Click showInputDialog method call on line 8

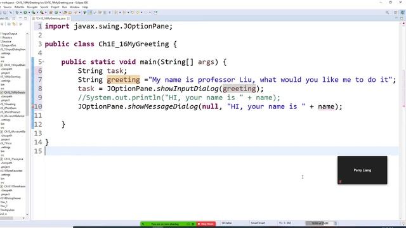(188, 89)
